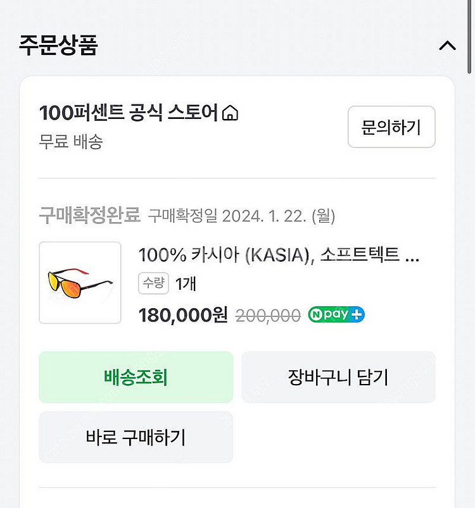
Task: Track delivery with 배송조회
Action: click(x=136, y=378)
